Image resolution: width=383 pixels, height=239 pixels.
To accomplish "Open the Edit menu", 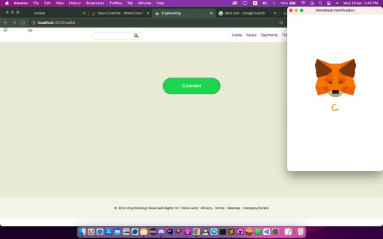I will [x=47, y=3].
